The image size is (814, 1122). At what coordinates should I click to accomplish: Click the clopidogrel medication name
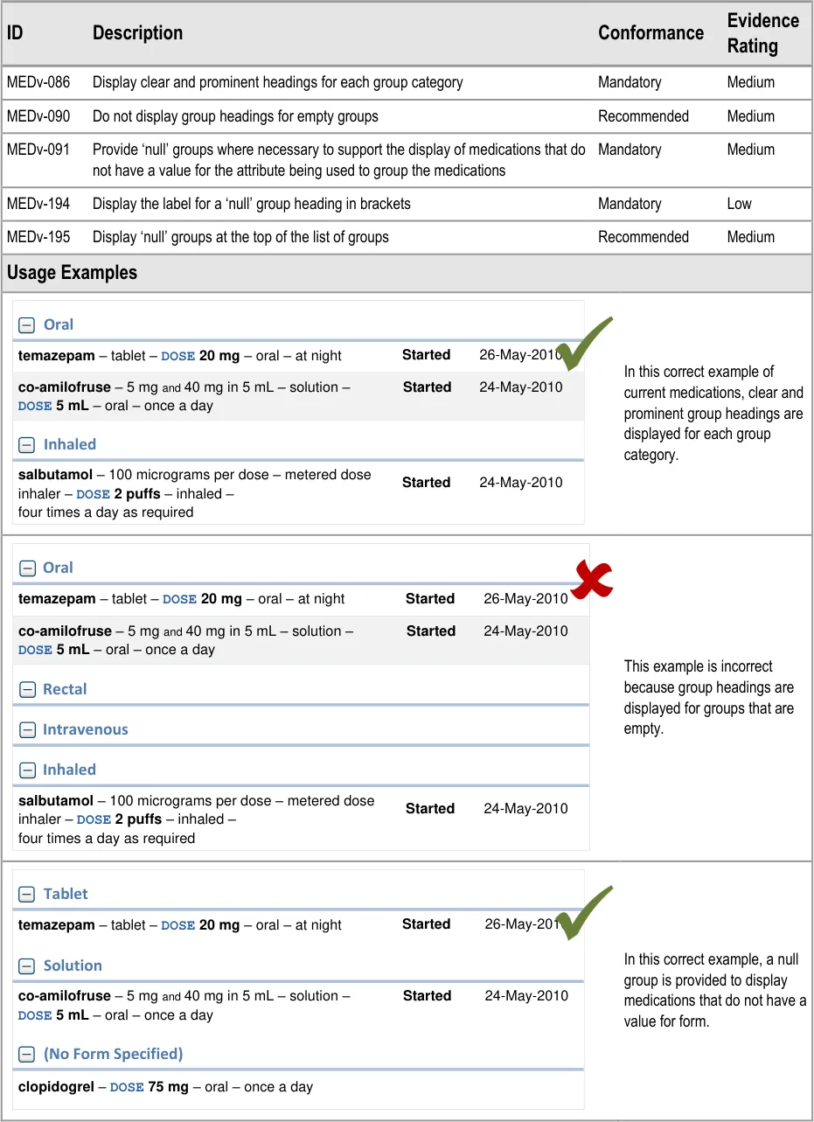click(x=56, y=1087)
